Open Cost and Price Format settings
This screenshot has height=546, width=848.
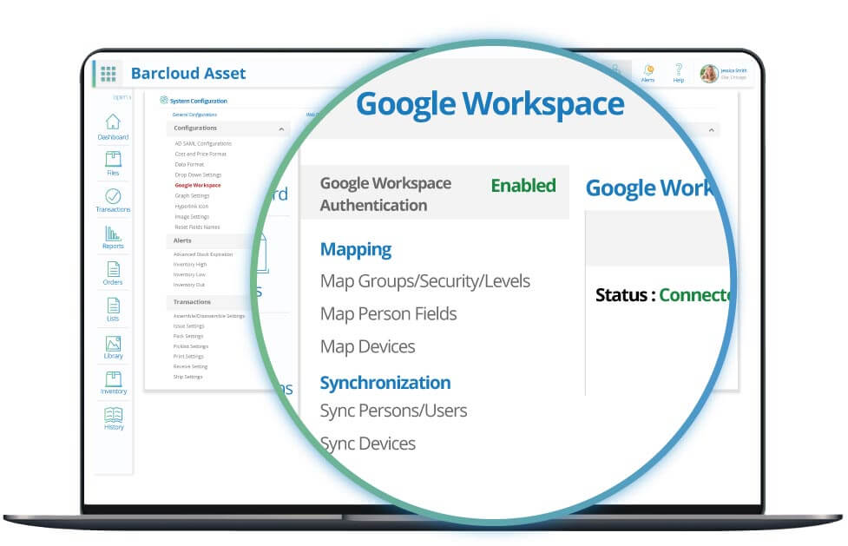(x=200, y=155)
